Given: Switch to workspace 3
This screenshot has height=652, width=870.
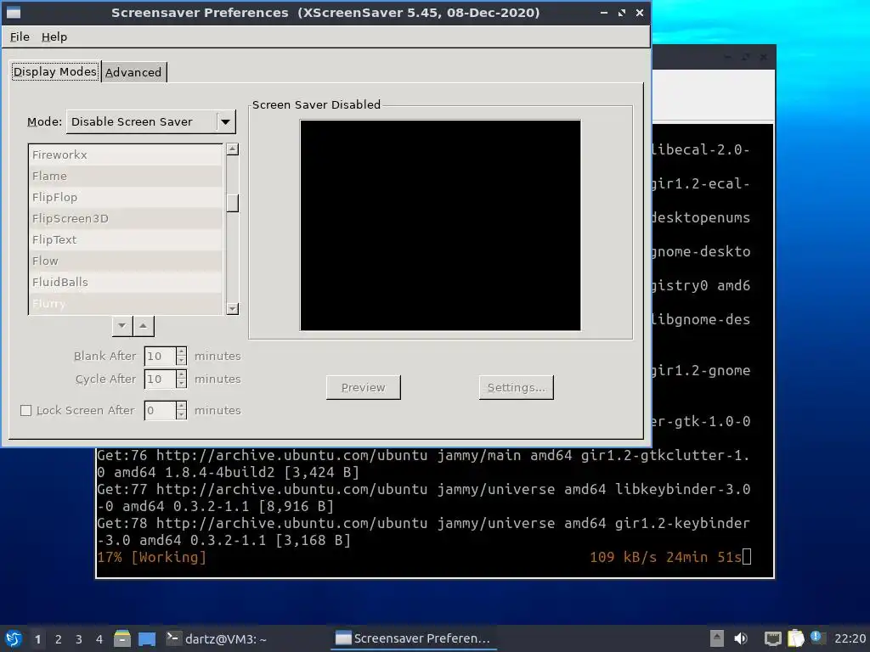Looking at the screenshot, I should click(79, 639).
